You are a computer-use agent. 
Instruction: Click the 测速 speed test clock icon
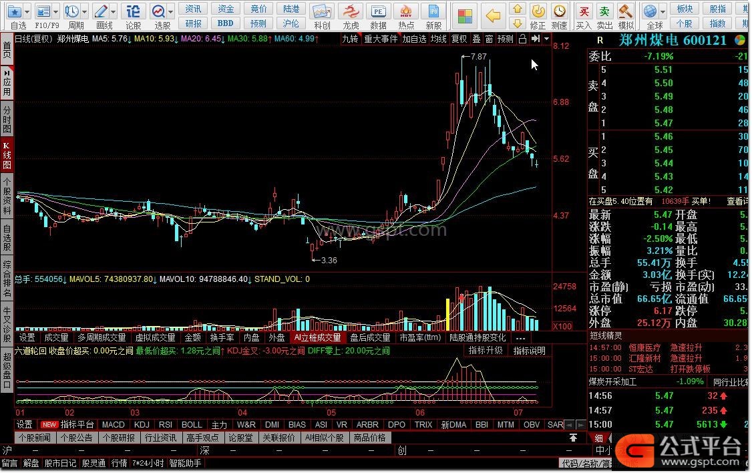pyautogui.click(x=559, y=11)
